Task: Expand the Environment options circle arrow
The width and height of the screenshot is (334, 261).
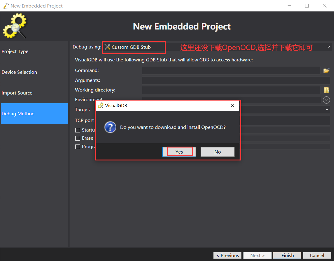Action: [326, 100]
